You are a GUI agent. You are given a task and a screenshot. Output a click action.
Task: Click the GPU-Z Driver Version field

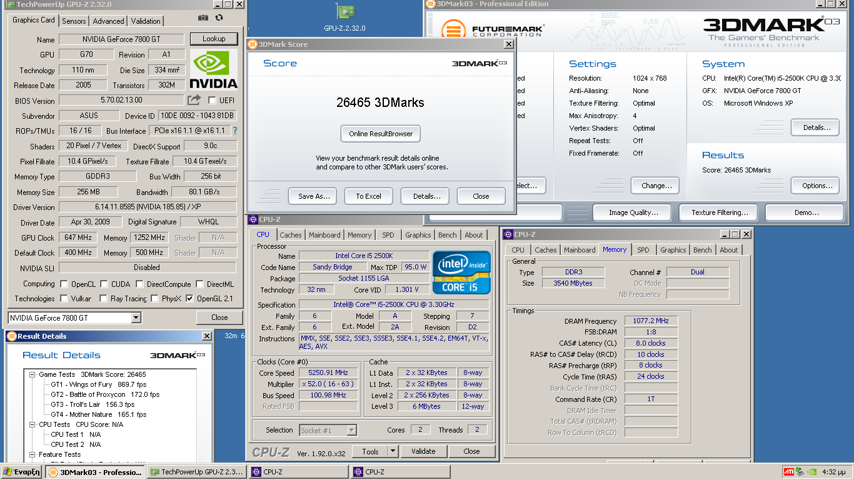[x=148, y=207]
